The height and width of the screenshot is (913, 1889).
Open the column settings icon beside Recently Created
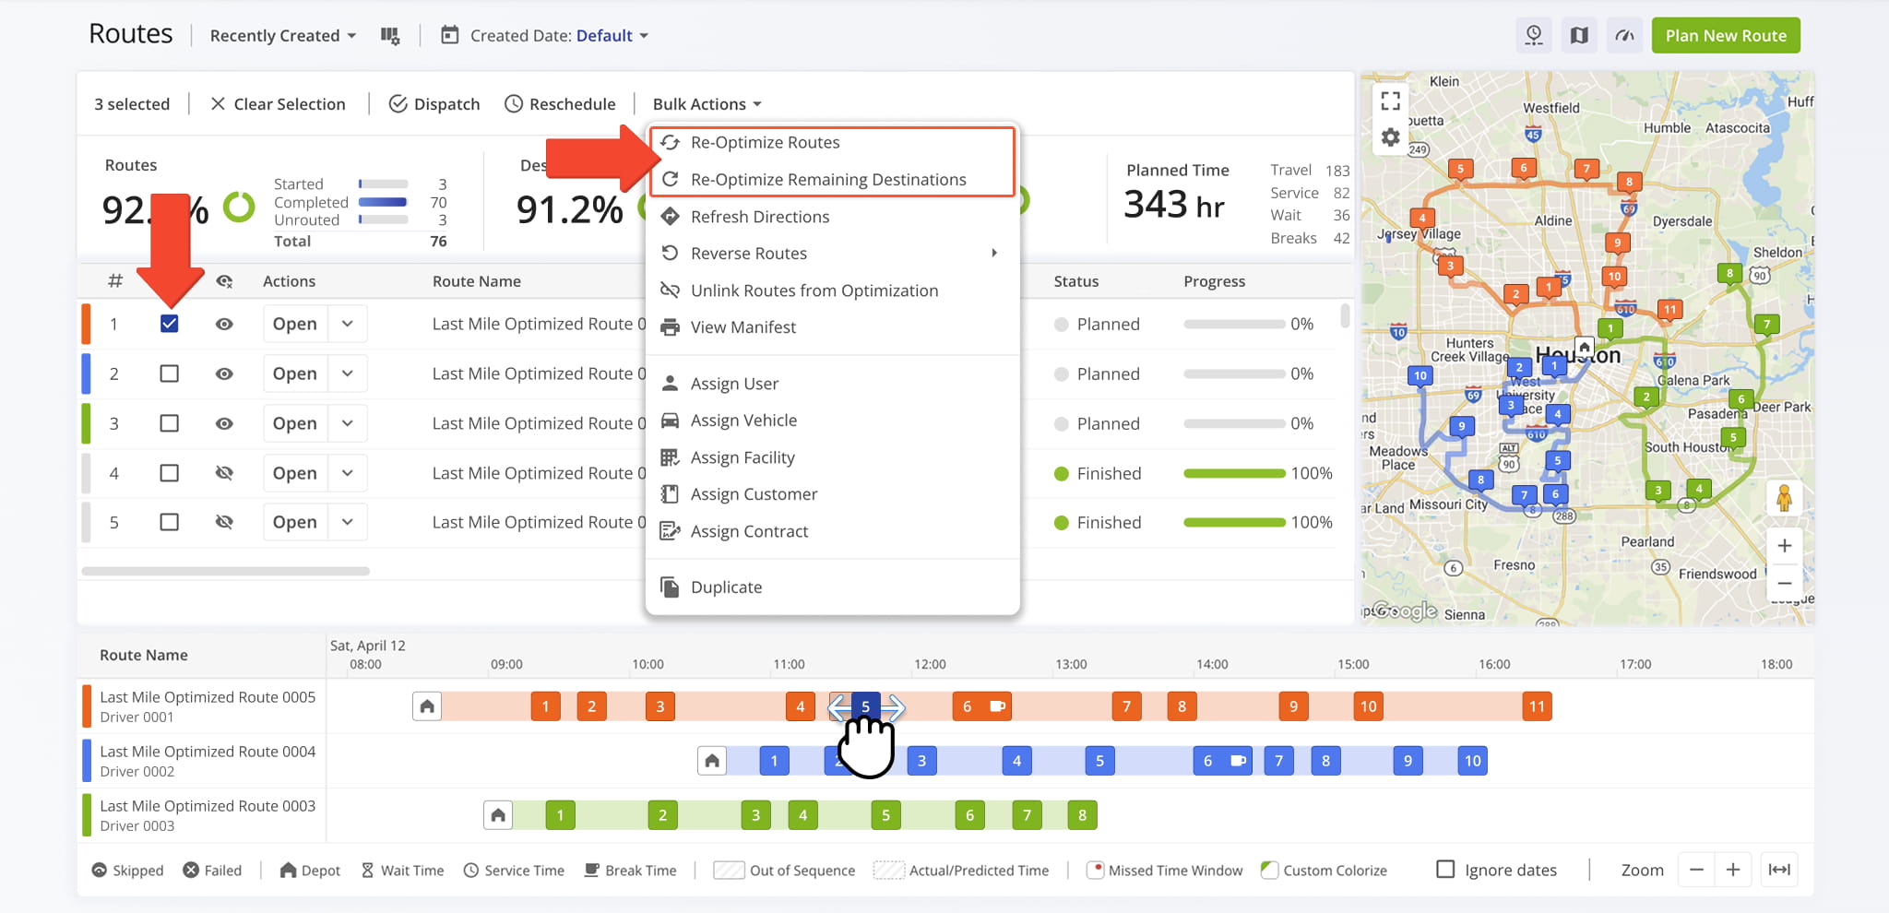(390, 36)
